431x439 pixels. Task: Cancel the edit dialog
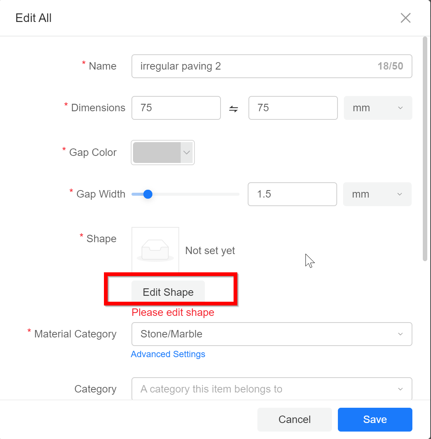click(294, 420)
